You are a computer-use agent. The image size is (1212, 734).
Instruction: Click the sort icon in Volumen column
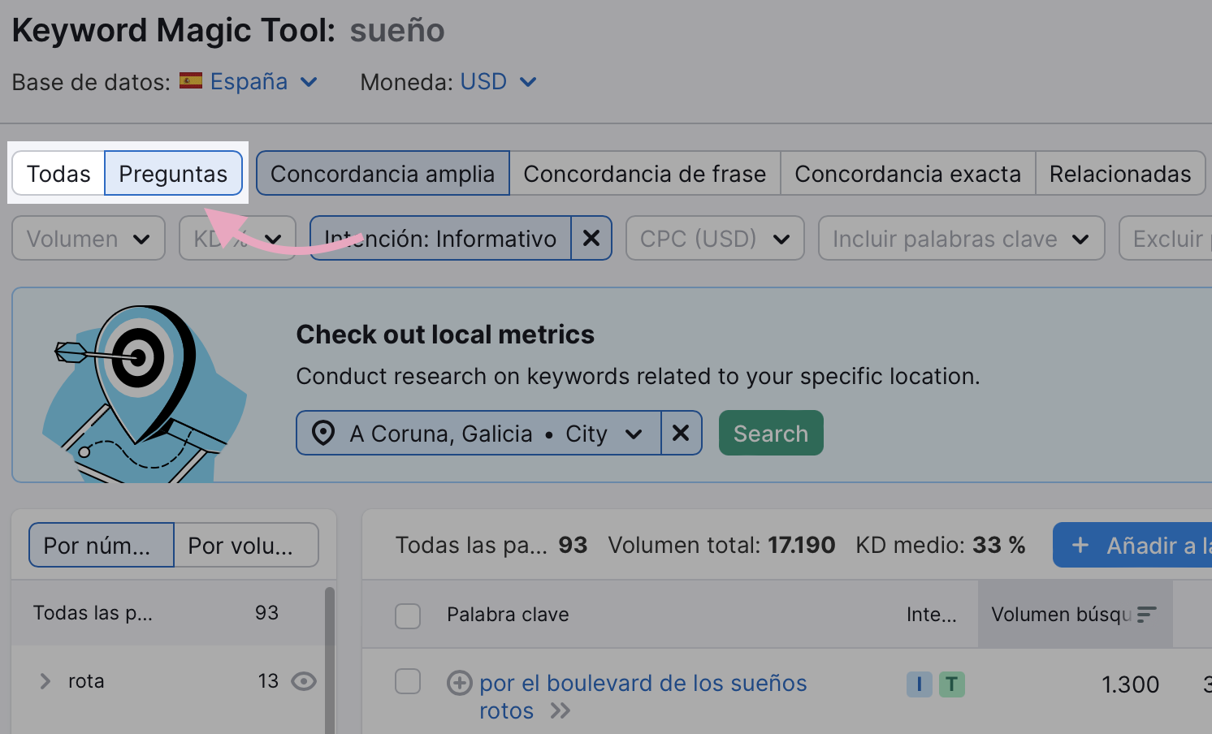click(x=1146, y=615)
